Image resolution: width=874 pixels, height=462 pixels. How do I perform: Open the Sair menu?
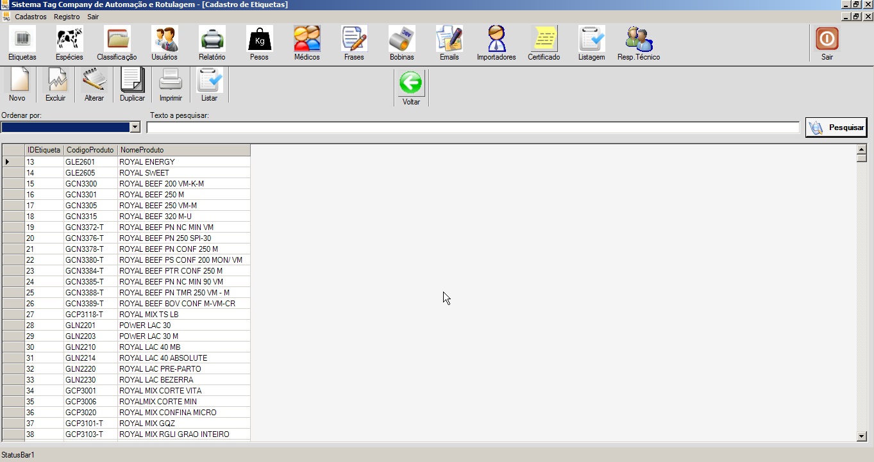93,17
